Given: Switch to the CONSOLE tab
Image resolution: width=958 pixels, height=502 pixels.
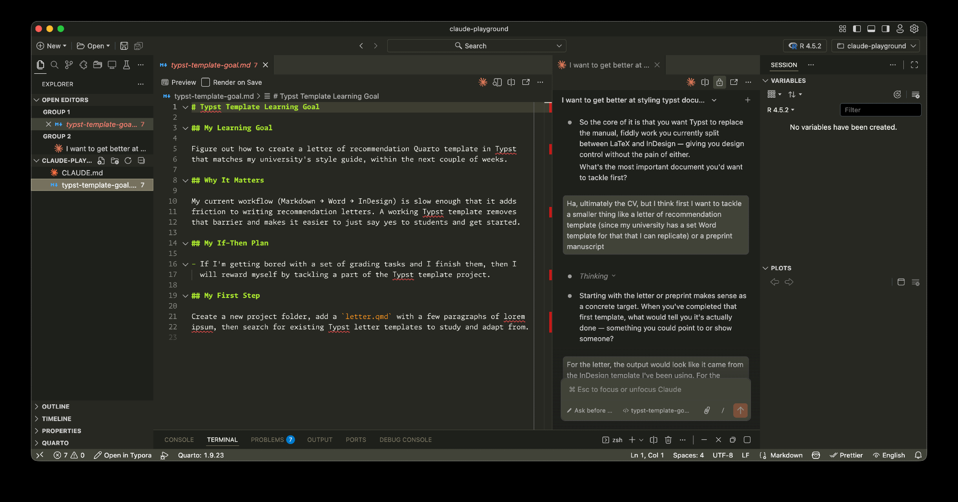Looking at the screenshot, I should click(179, 440).
